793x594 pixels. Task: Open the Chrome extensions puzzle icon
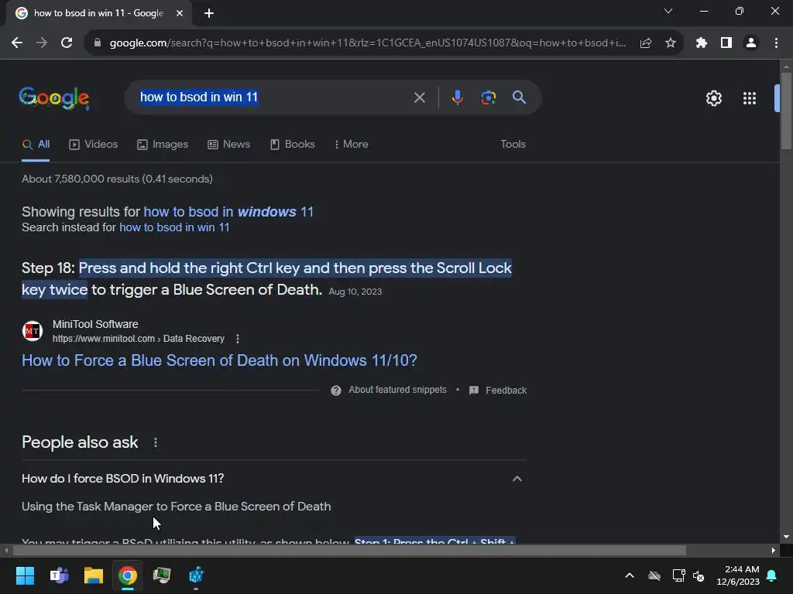[702, 43]
